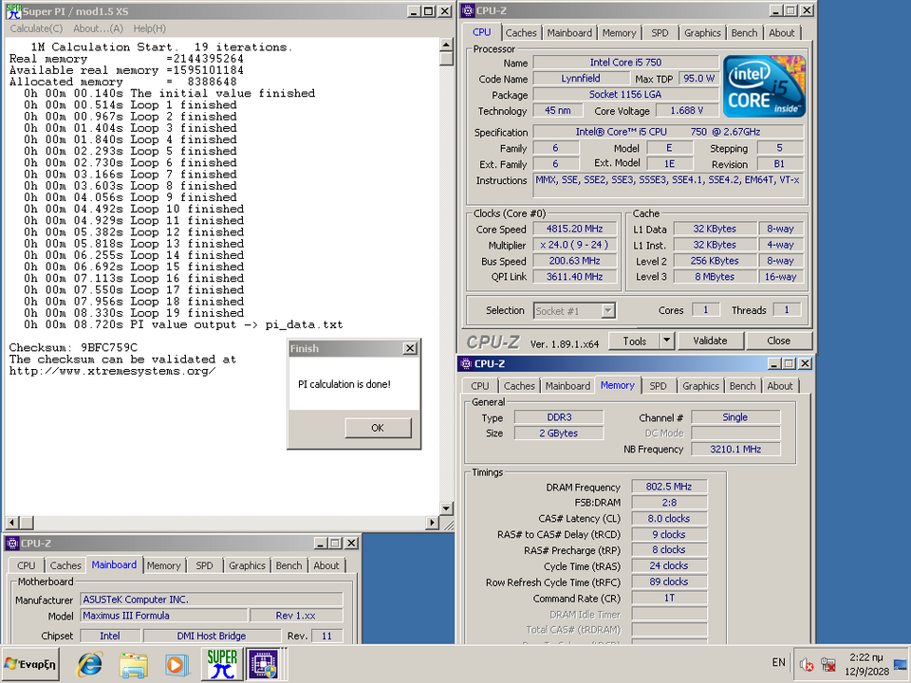The height and width of the screenshot is (683, 911).
Task: Open the About...(A) menu in Super PI
Action: 98,28
